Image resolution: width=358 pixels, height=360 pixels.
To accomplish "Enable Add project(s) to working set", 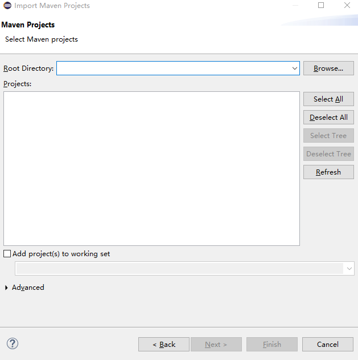I will [7, 254].
